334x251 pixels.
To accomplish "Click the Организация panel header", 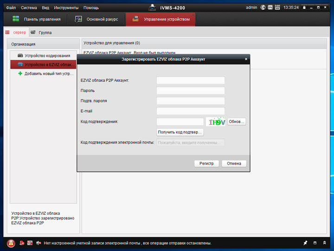I will click(x=43, y=44).
